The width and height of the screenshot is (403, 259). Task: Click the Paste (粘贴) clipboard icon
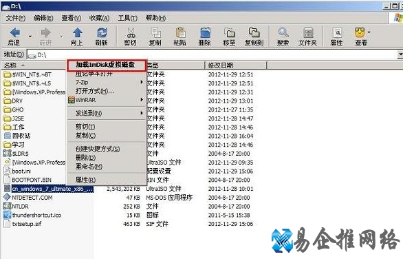tap(180, 32)
